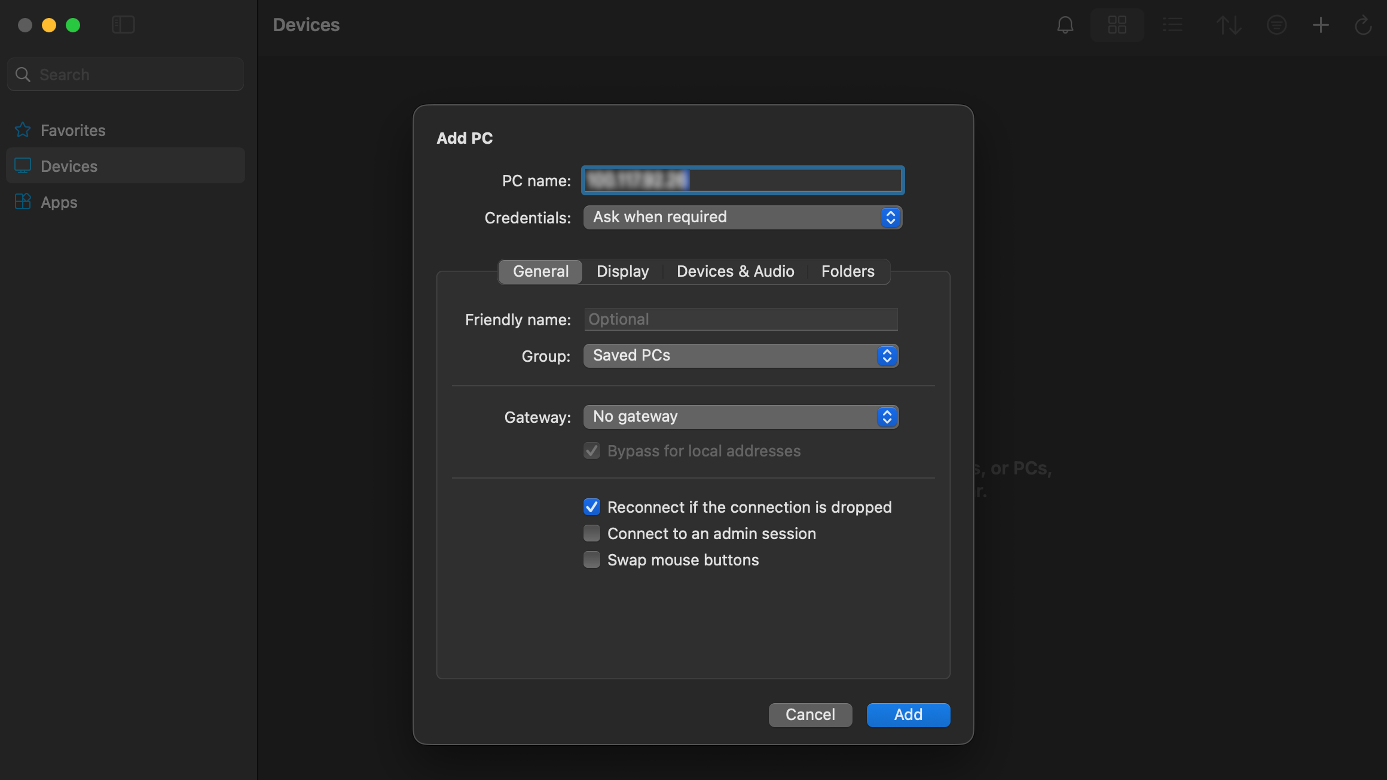Viewport: 1387px width, 780px height.
Task: Enable Connect to an admin session
Action: 592,533
